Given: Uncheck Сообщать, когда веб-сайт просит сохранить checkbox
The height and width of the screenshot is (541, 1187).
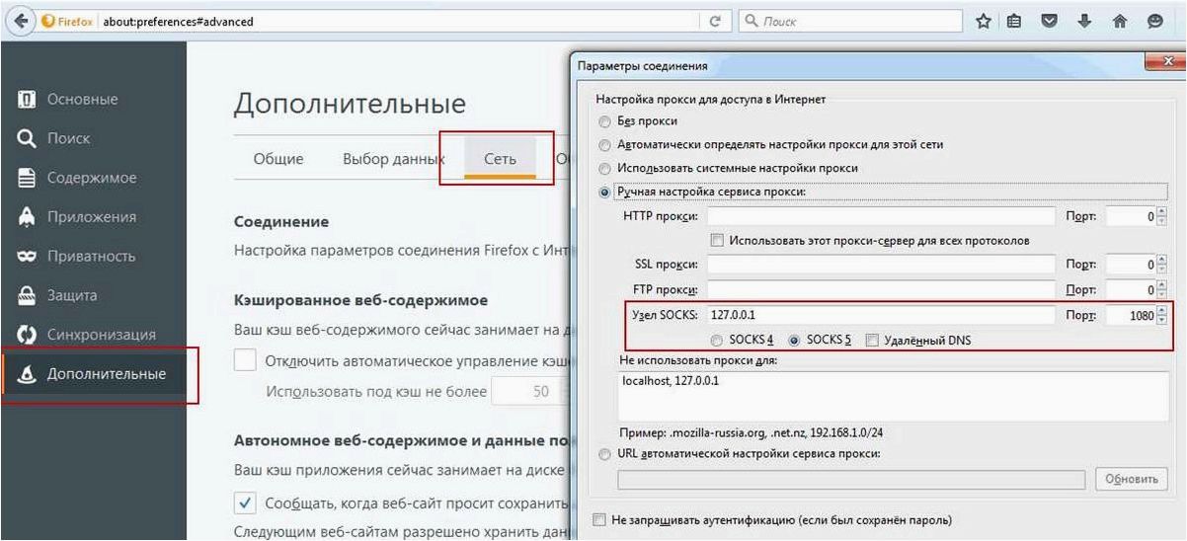Looking at the screenshot, I should pos(245,503).
